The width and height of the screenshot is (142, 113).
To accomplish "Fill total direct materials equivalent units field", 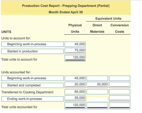I will click(97, 106).
